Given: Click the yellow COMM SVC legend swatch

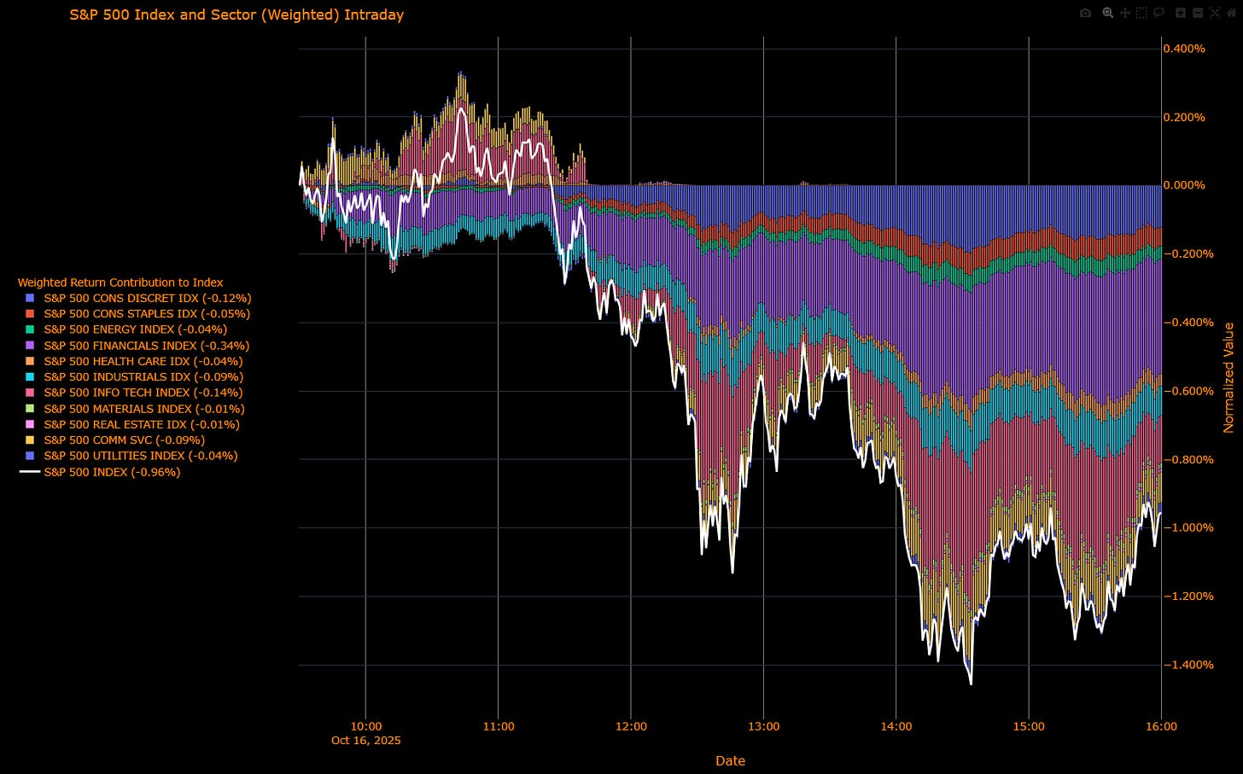Looking at the screenshot, I should click(30, 440).
